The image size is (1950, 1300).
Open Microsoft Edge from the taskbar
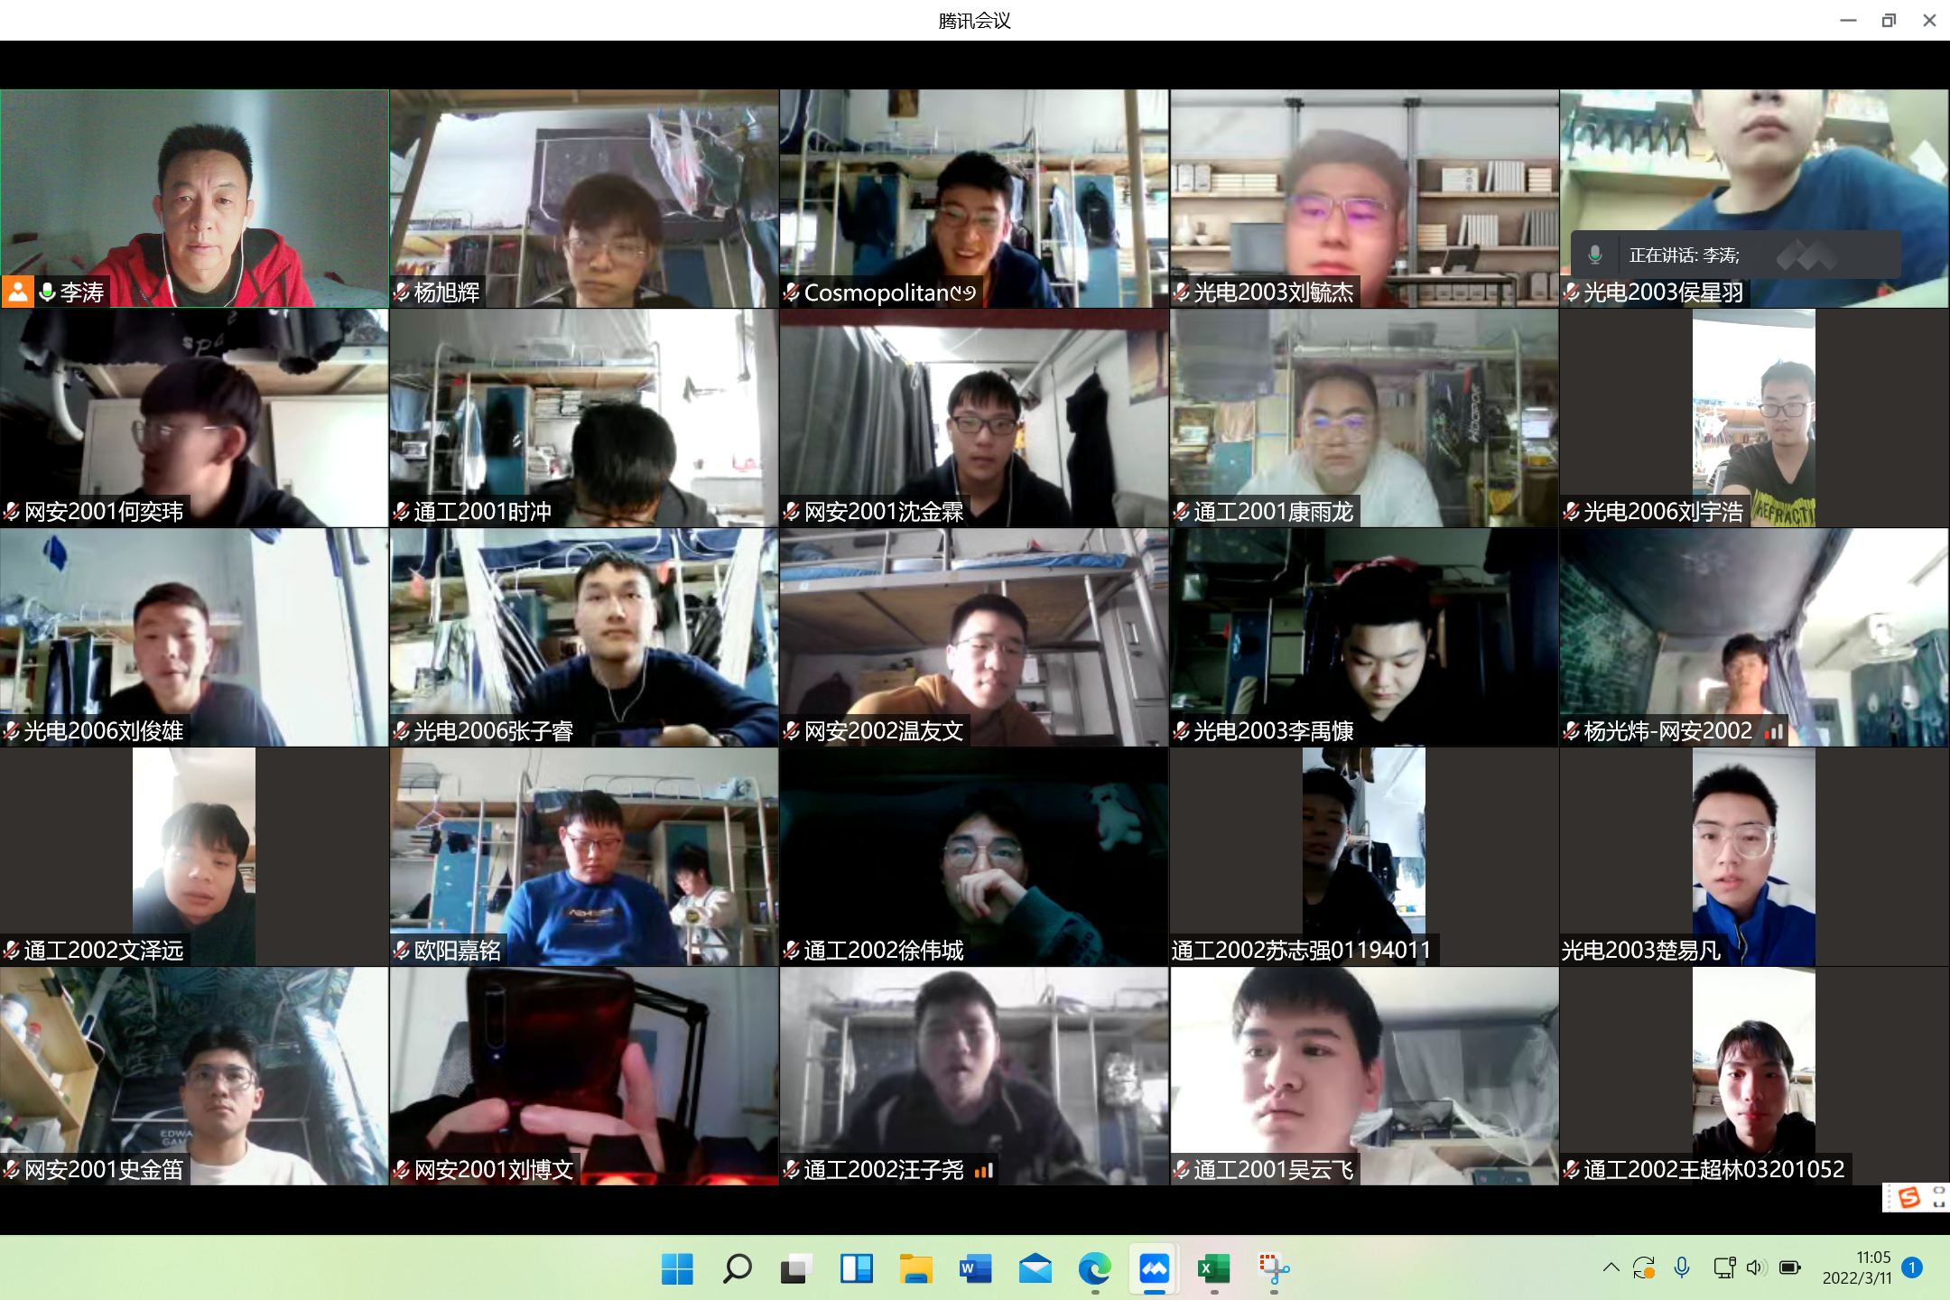[x=1094, y=1268]
